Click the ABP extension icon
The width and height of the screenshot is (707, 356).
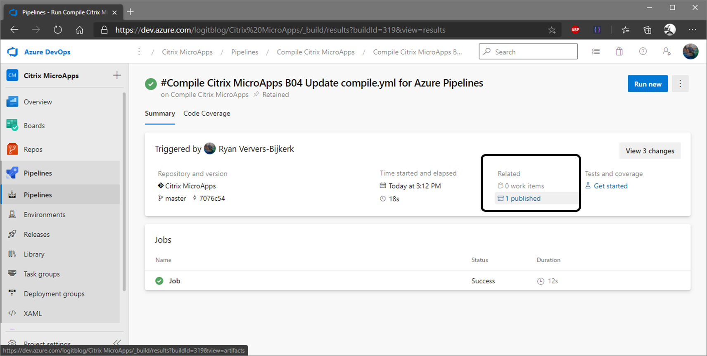[x=575, y=30]
